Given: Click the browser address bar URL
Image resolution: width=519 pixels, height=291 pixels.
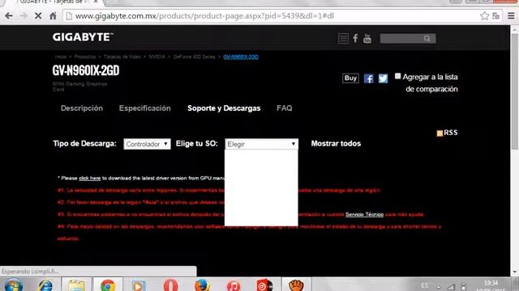Looking at the screenshot, I should point(204,16).
